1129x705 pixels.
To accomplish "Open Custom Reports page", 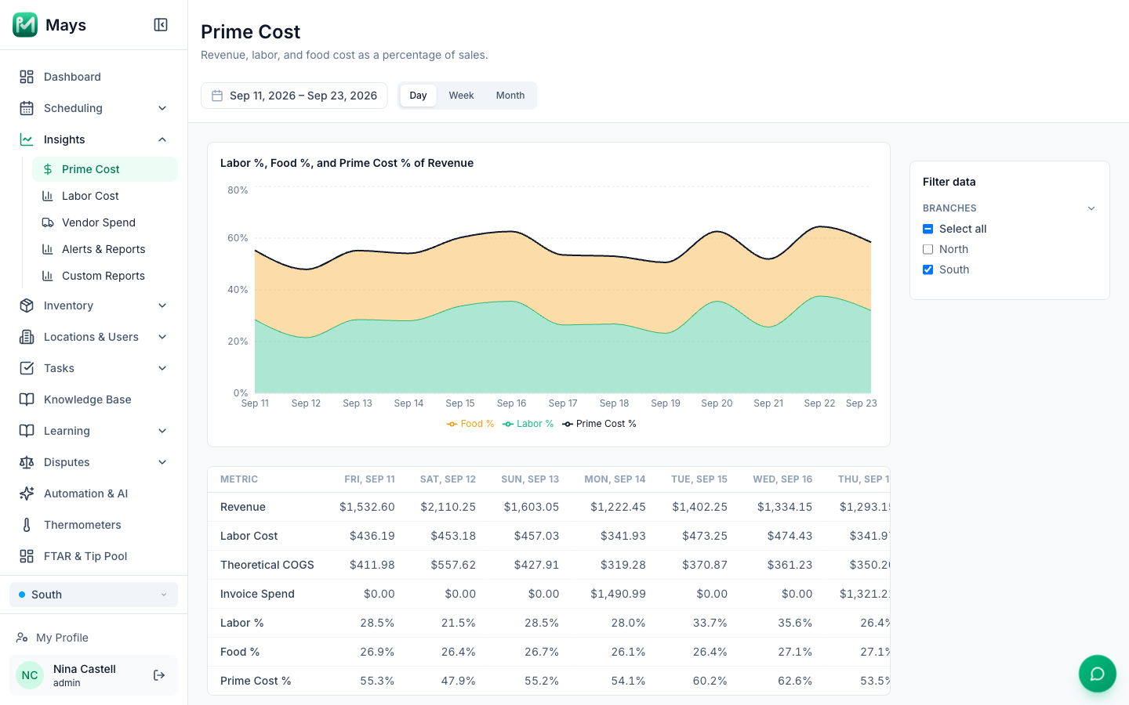I will point(105,276).
